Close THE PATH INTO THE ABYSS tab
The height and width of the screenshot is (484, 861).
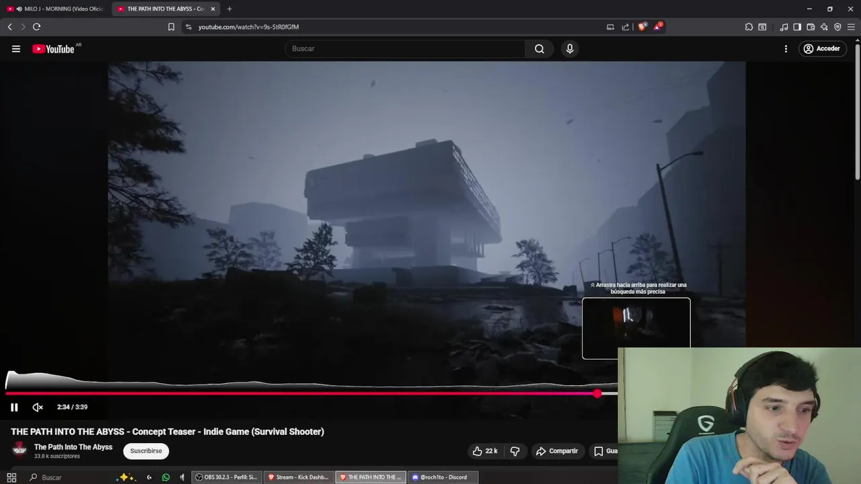tap(213, 9)
